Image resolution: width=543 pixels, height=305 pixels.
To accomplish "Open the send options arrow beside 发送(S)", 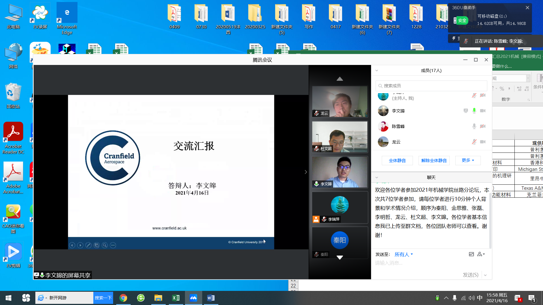I will tap(485, 275).
